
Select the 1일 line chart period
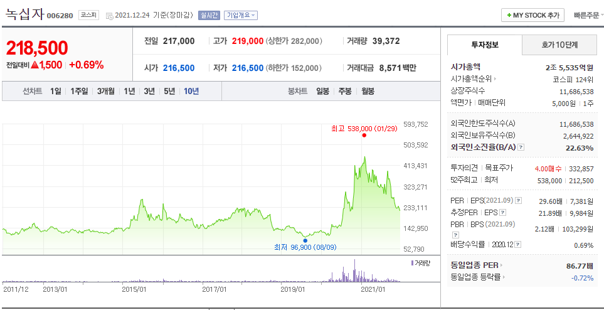coord(55,92)
